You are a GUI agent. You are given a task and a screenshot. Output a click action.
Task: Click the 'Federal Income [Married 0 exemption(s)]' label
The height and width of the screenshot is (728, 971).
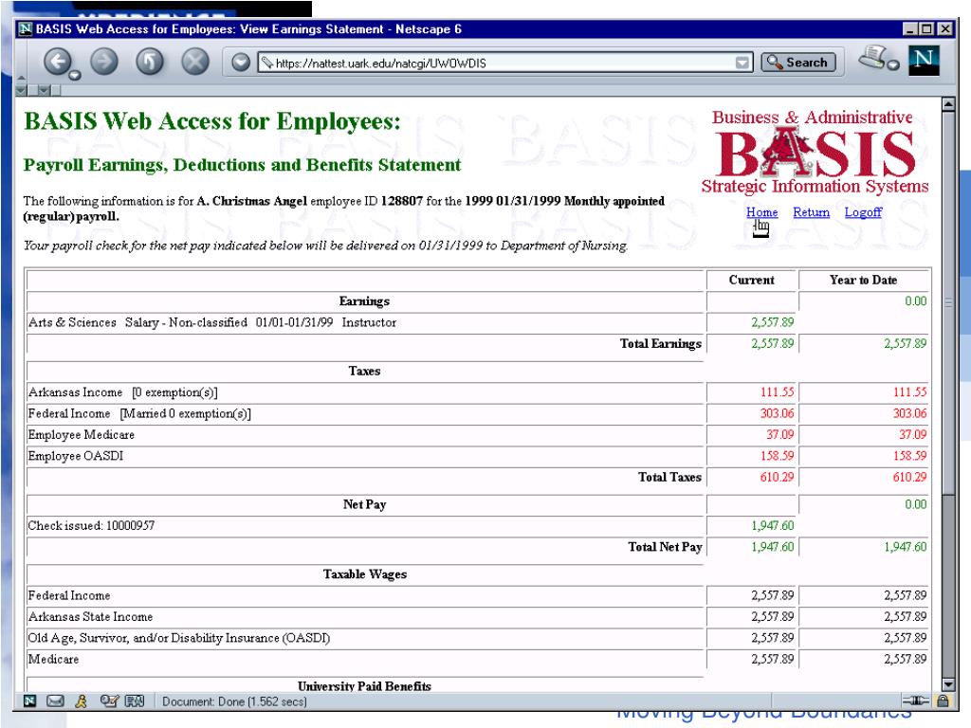139,413
